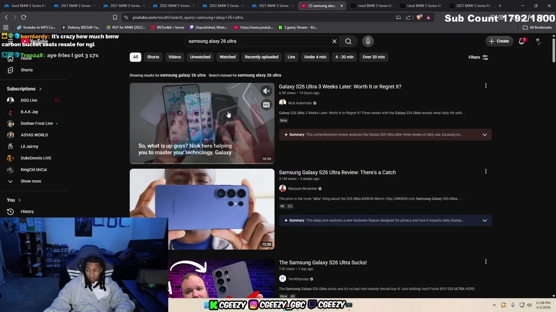Screen dimensions: 556x312
Task: Open TechOdyssey channel avatar
Action: (x=282, y=279)
